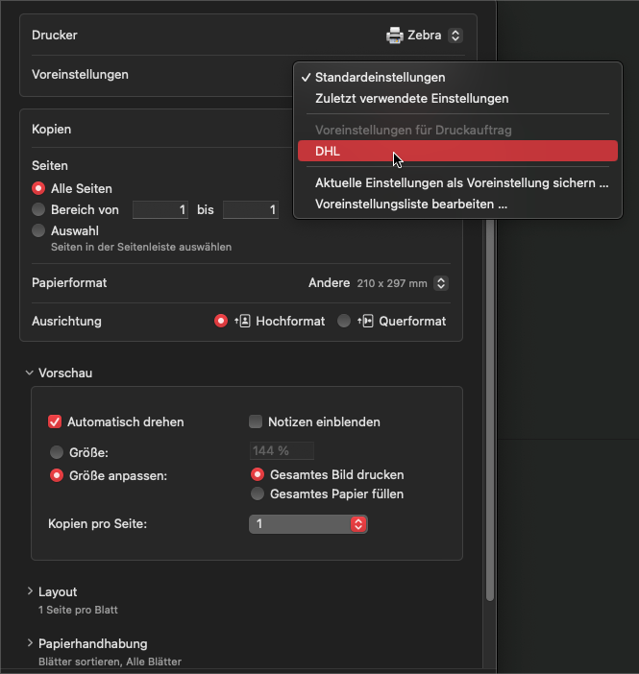
Task: Select the Querformat radio button
Action: click(x=344, y=322)
